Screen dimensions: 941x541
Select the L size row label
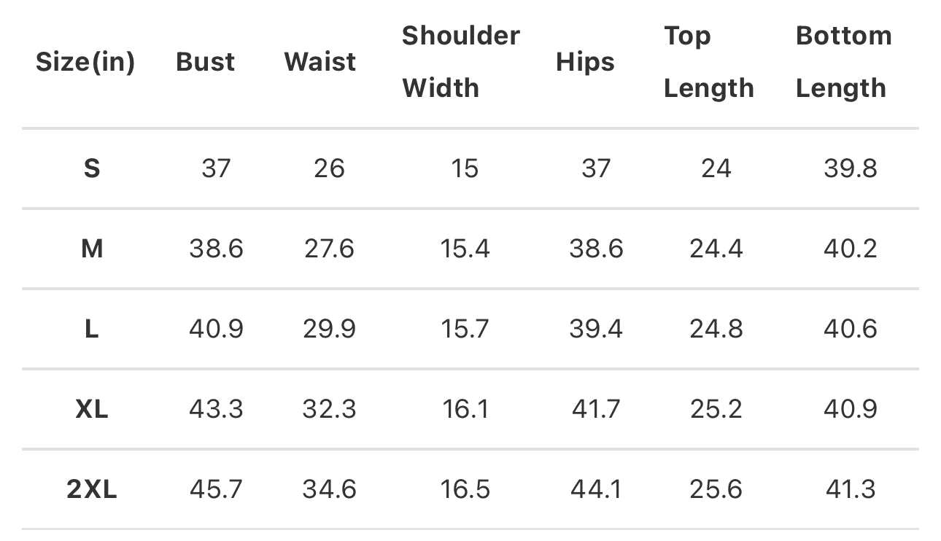(x=92, y=330)
